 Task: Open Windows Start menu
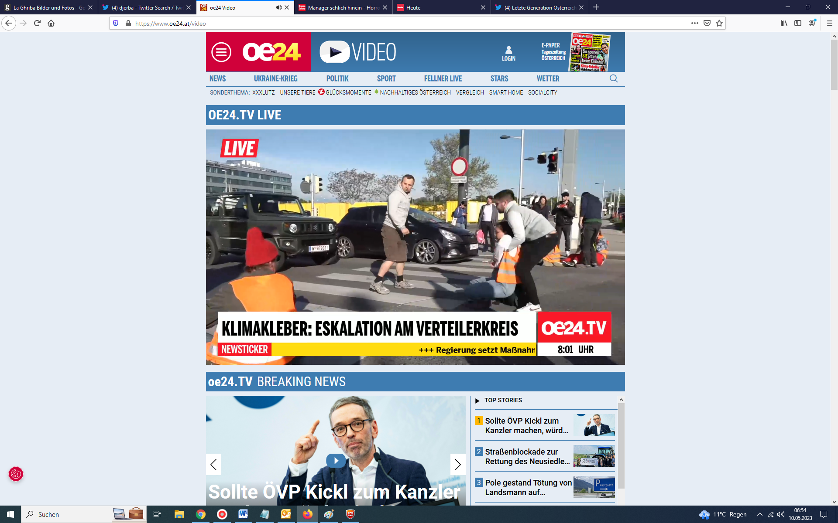[x=10, y=514]
